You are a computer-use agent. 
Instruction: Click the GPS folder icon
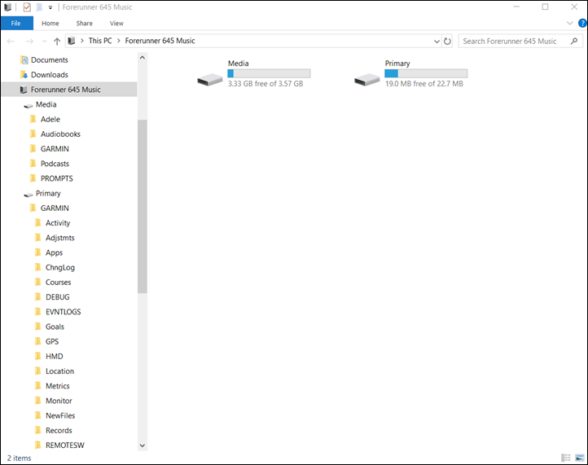pyautogui.click(x=38, y=341)
